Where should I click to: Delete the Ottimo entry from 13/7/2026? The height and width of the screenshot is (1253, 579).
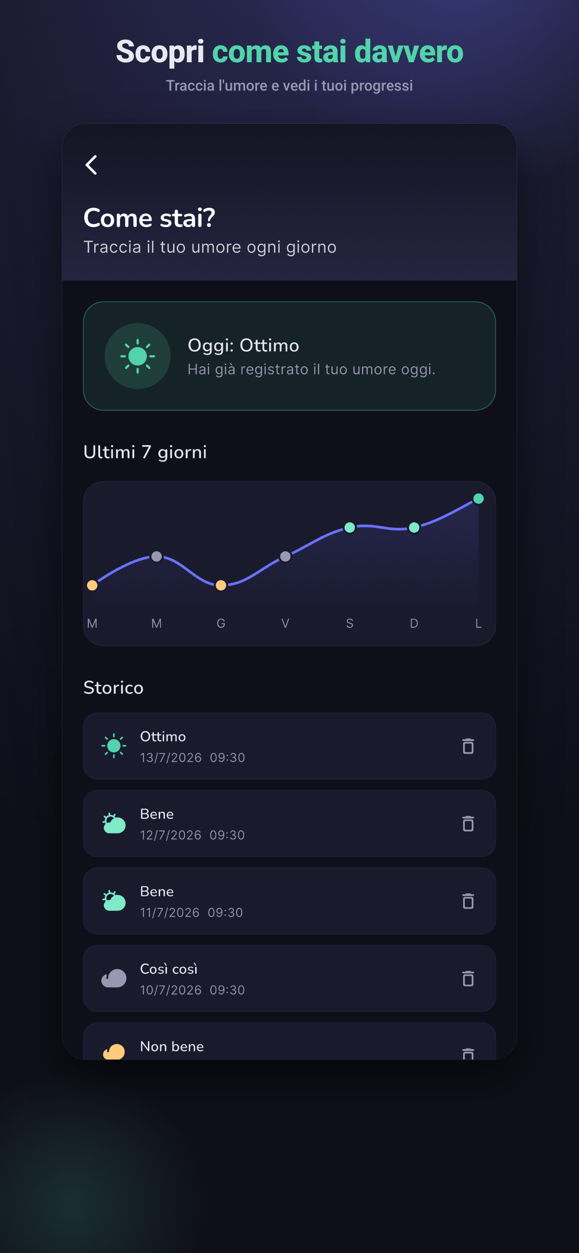click(468, 746)
